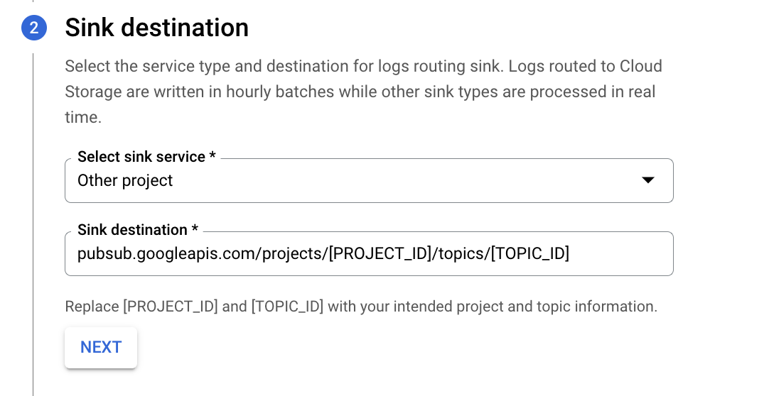Place cursor on [TOPIC_ID] in destination field

(x=530, y=253)
